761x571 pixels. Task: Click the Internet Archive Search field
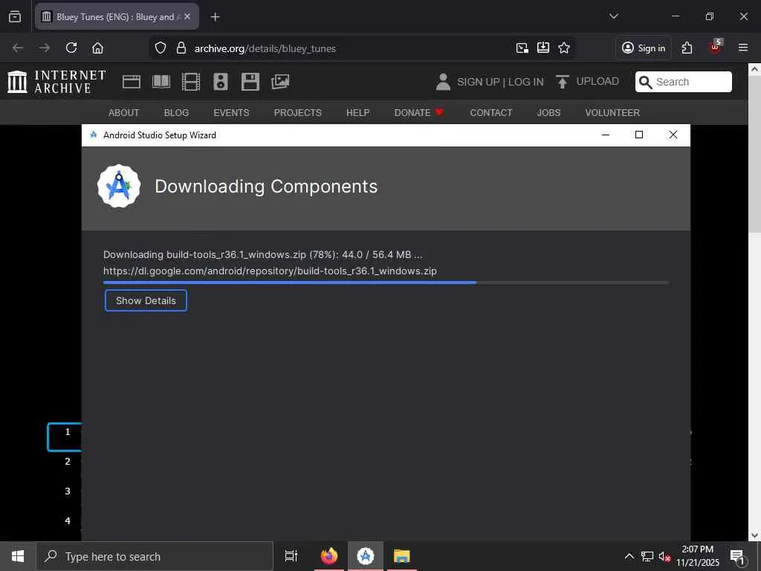click(684, 82)
